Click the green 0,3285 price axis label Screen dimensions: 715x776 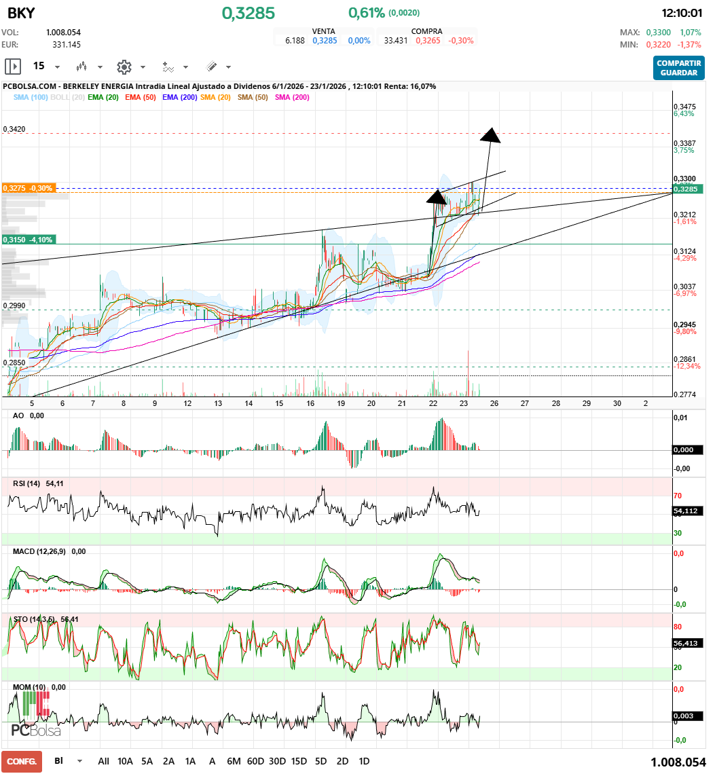tap(688, 189)
